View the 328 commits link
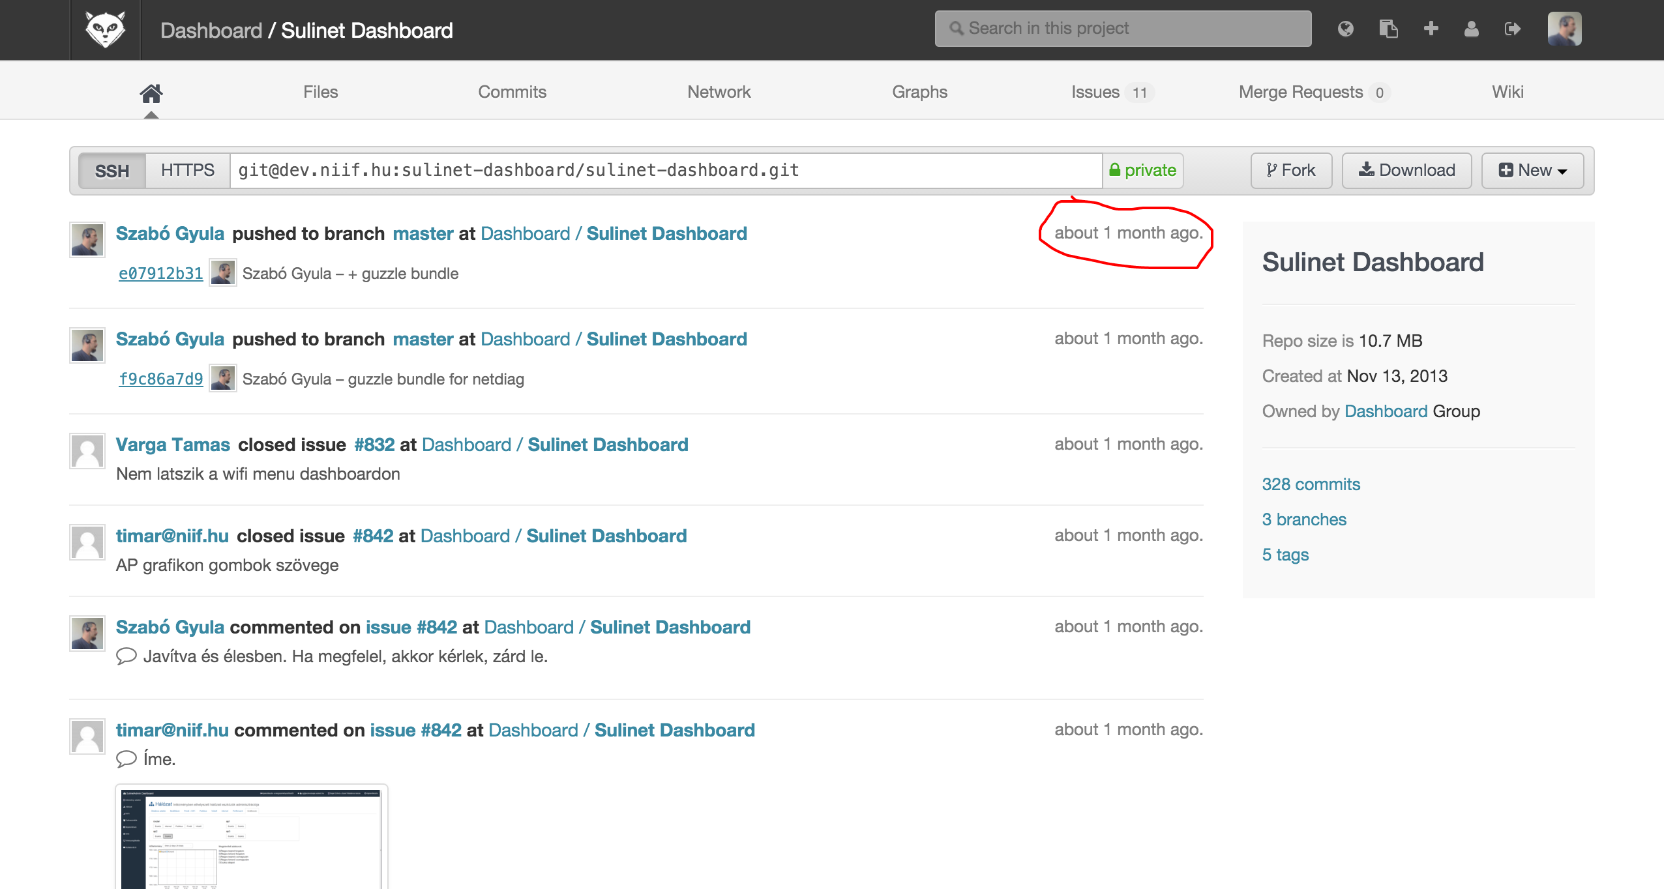Screen dimensions: 1664x889 [x=1311, y=484]
